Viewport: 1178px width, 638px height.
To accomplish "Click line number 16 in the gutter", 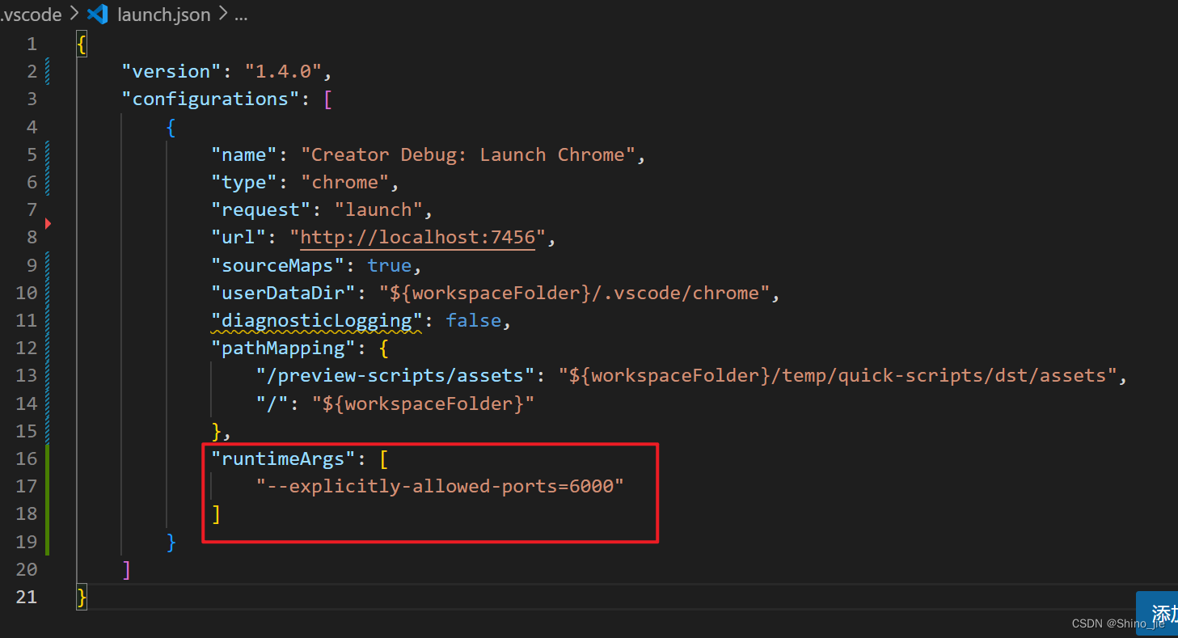I will point(27,459).
